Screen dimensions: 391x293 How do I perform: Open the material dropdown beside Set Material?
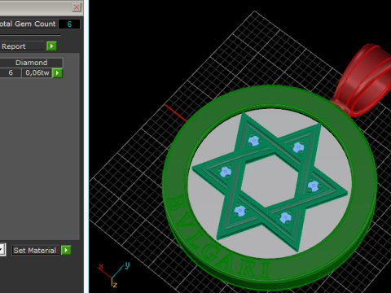click(2, 250)
